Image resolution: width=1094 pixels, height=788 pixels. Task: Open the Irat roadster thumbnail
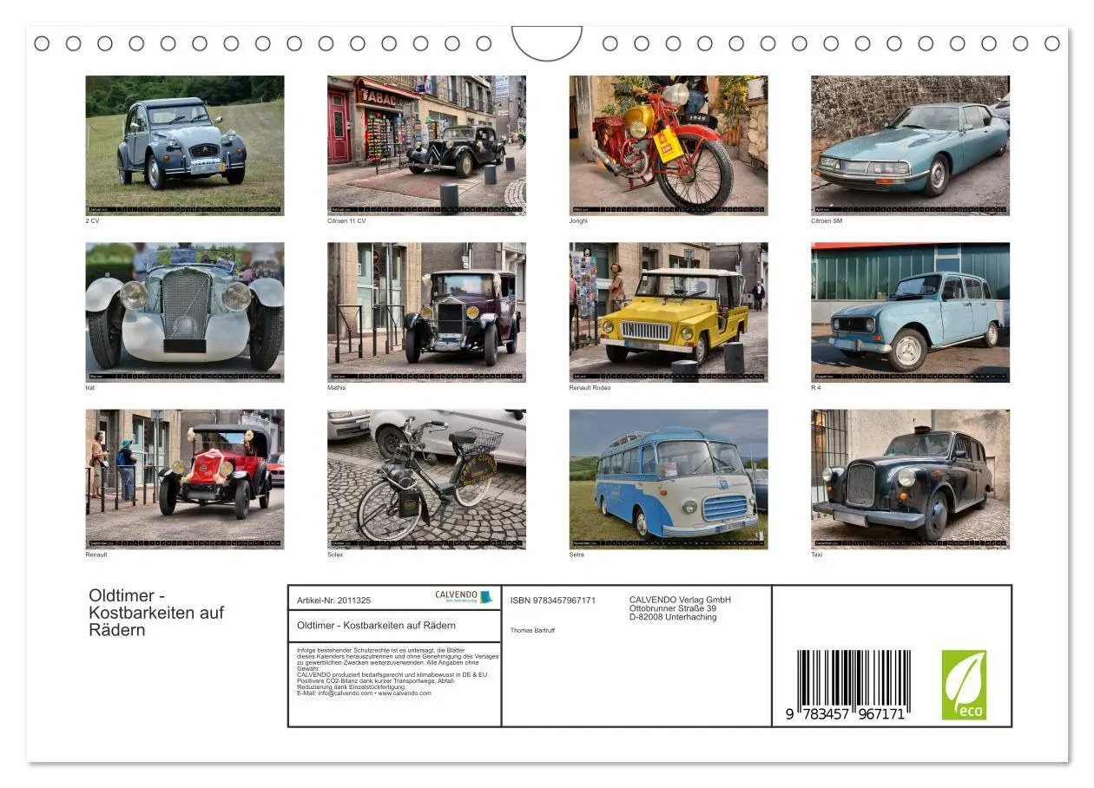tap(184, 312)
